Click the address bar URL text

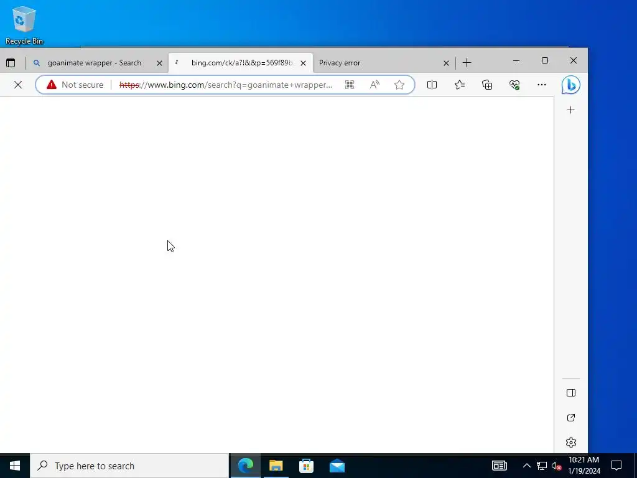coord(226,85)
